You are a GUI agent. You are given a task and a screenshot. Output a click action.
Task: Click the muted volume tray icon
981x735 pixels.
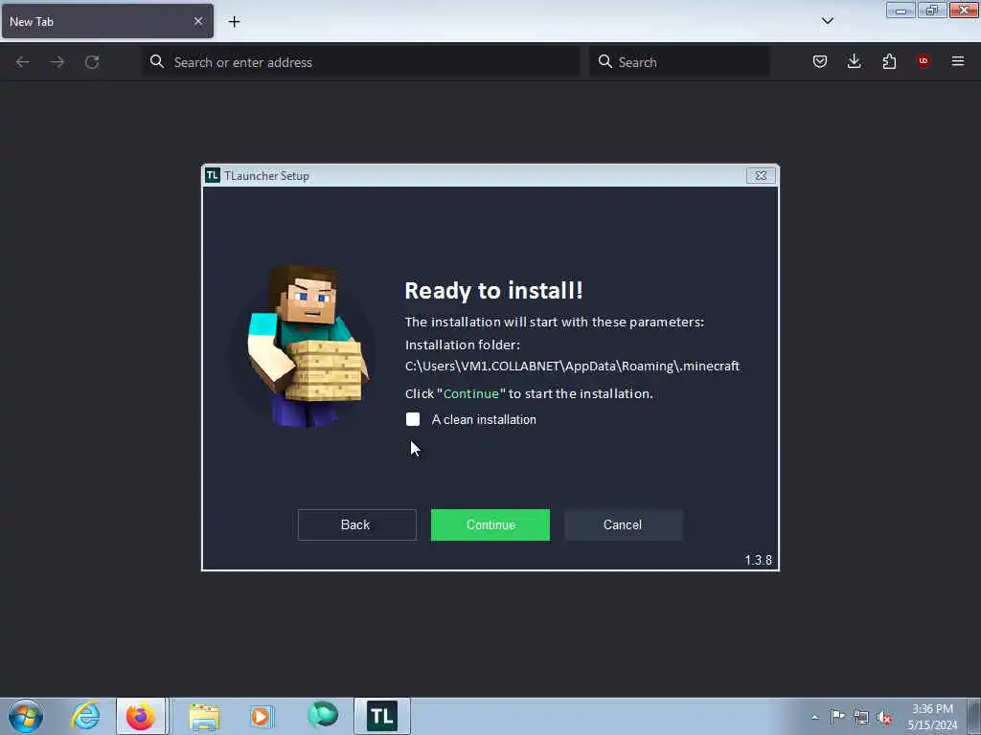point(884,717)
